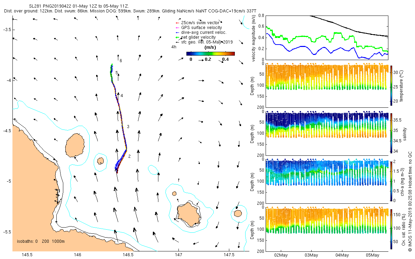Click the salinity colorbar
The width and height of the screenshot is (415, 259).
(391, 133)
